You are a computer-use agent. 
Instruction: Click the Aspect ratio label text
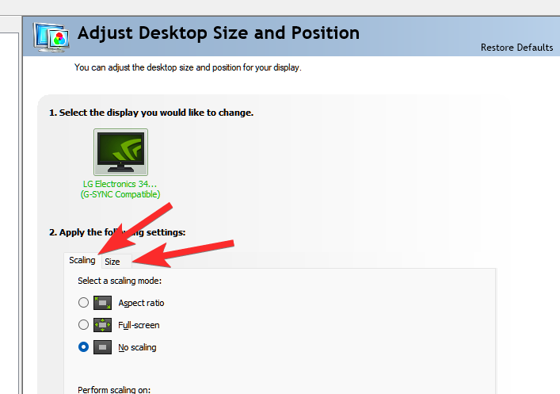141,303
